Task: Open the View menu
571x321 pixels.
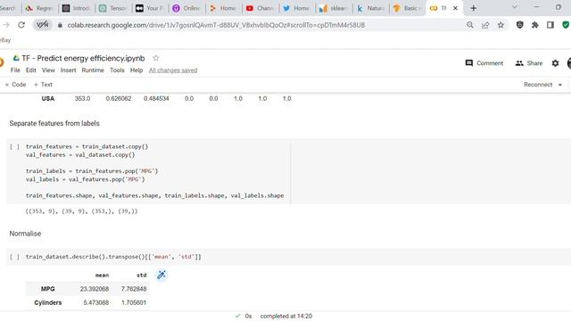Action: coord(48,70)
